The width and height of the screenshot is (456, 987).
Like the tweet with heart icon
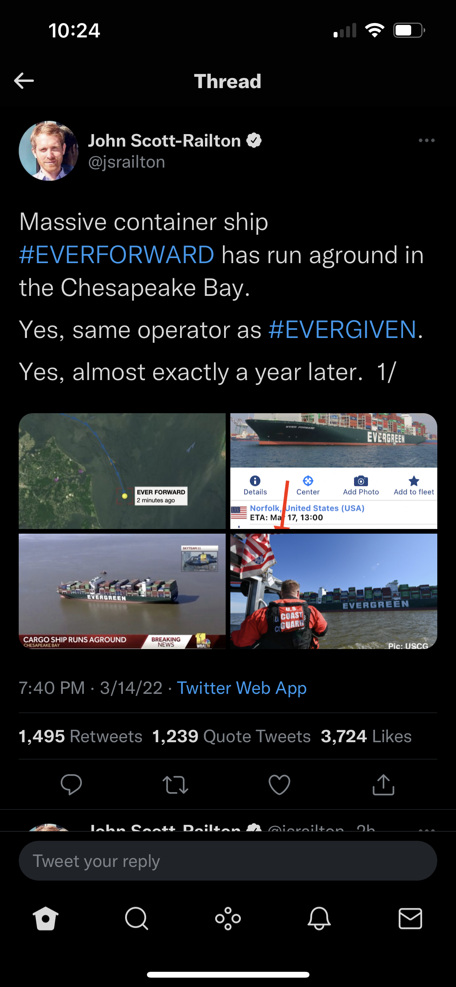[x=279, y=784]
